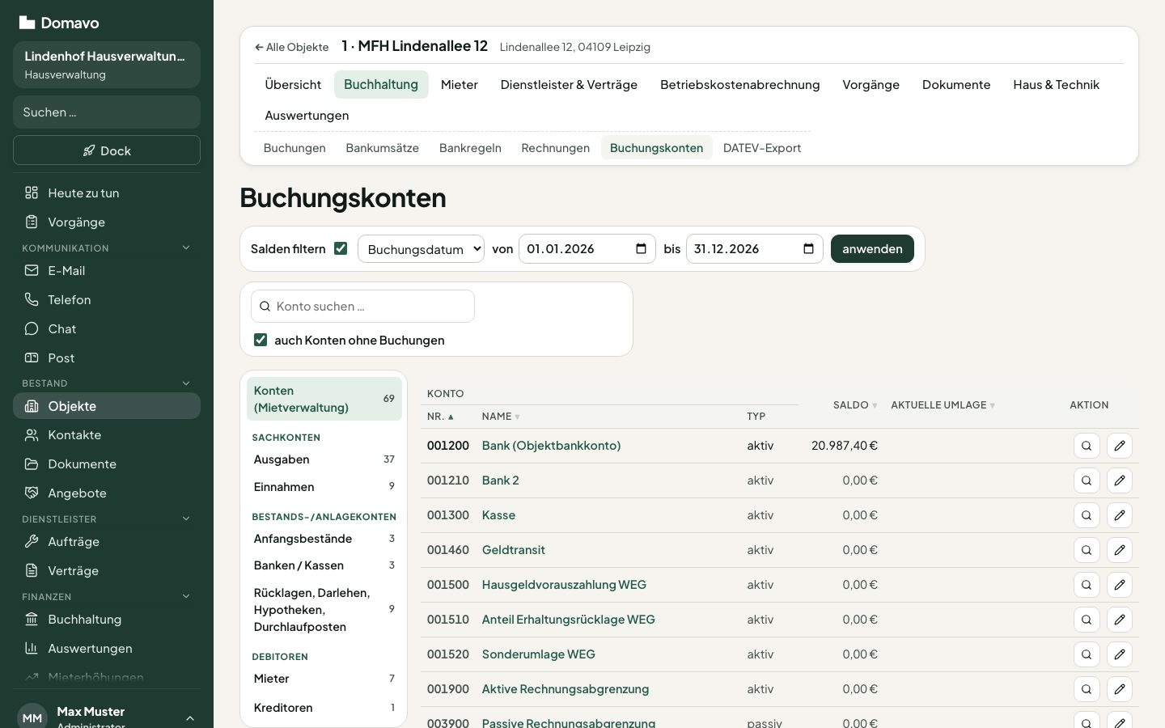Filter list to Ausgaben accounts
Viewport: 1165px width, 728px height.
324,459
